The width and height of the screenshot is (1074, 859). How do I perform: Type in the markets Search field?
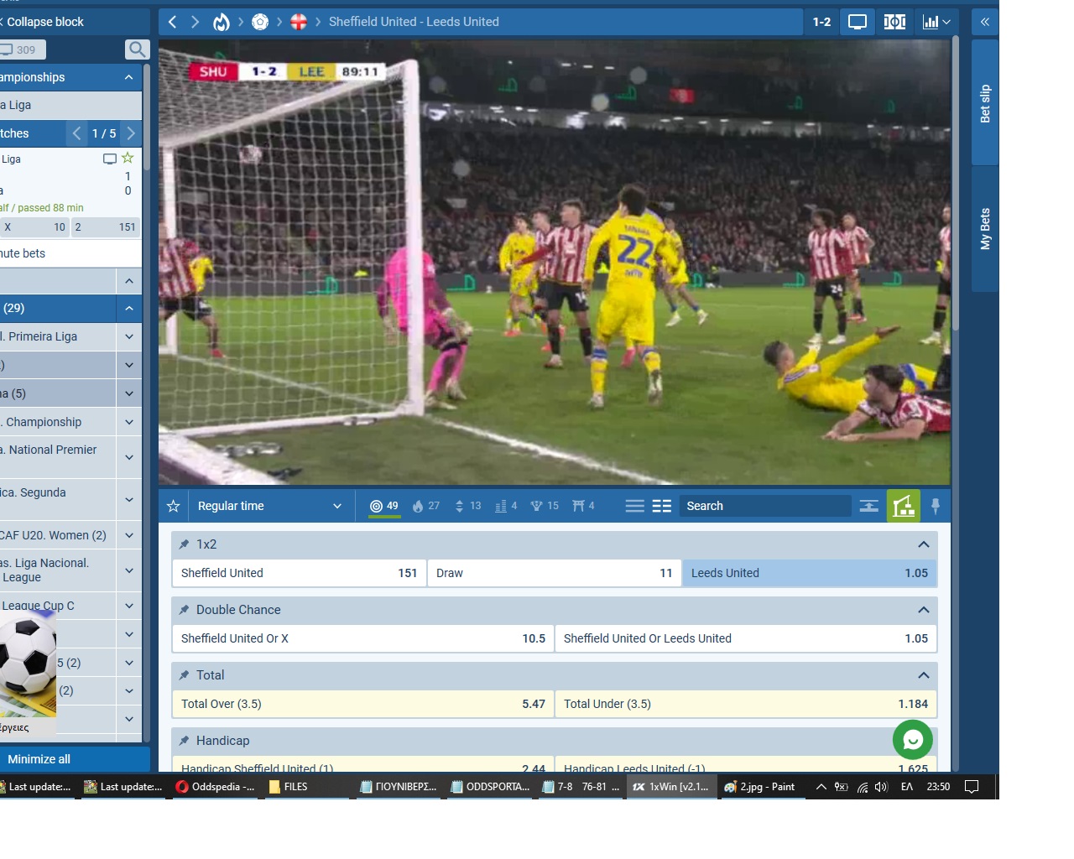coord(764,506)
